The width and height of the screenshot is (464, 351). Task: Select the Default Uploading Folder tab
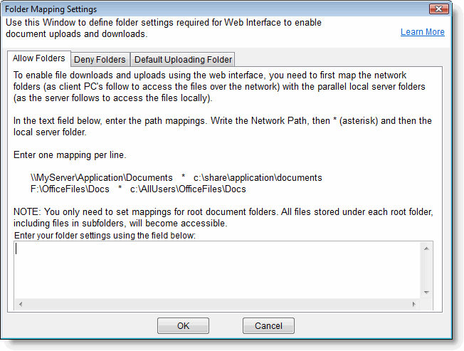(x=183, y=60)
